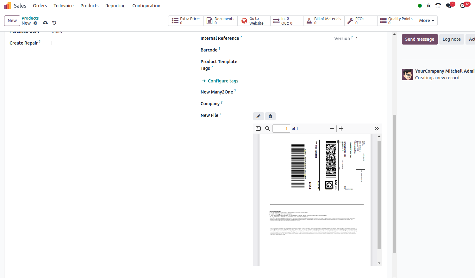Image resolution: width=475 pixels, height=278 pixels.
Task: Click the form's vertical scrollbar thumb
Action: point(394,184)
